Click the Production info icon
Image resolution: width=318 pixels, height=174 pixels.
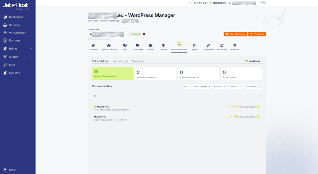tap(144, 34)
